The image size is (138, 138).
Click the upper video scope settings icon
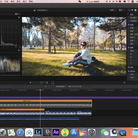tap(19, 17)
